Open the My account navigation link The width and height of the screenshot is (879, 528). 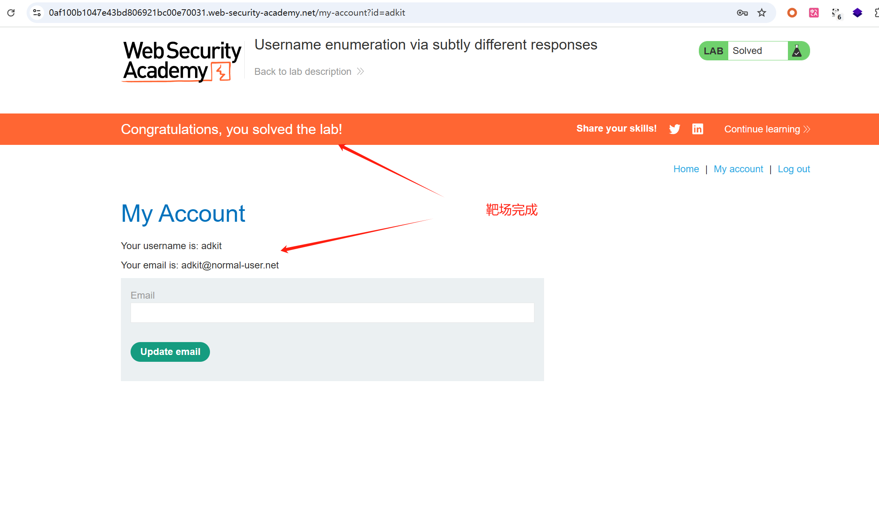738,169
